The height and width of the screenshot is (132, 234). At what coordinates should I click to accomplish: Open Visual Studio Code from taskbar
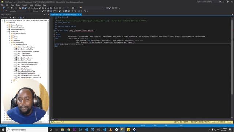point(105,129)
